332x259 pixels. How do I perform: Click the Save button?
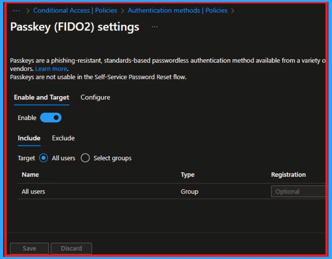tap(30, 248)
